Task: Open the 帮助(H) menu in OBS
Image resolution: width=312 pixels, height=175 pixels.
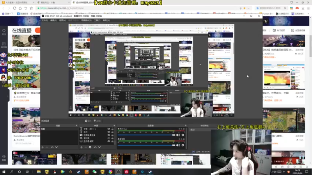Action: [106, 21]
